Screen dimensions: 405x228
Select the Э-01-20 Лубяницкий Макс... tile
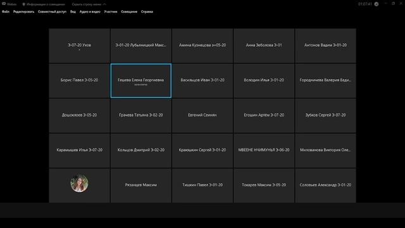point(140,46)
